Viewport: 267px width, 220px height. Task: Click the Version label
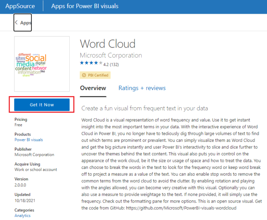click(21, 179)
